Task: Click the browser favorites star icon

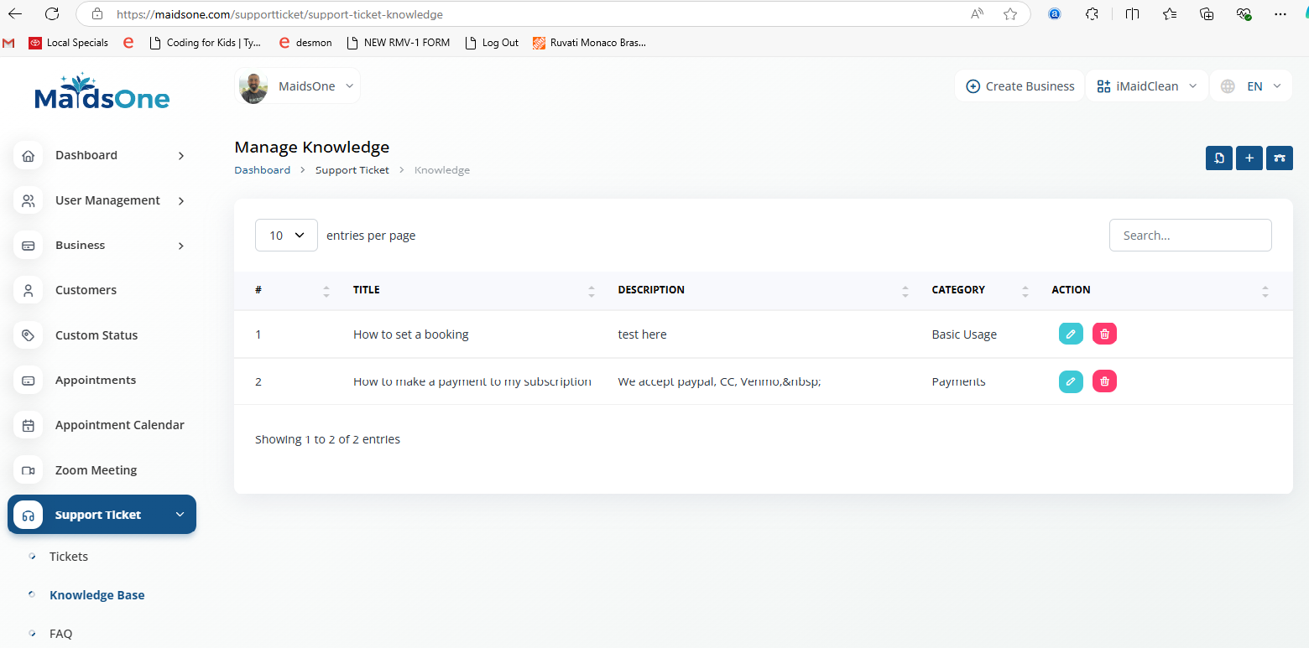Action: pyautogui.click(x=1010, y=14)
